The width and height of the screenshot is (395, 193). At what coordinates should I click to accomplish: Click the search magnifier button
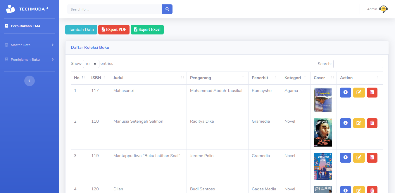tap(167, 9)
